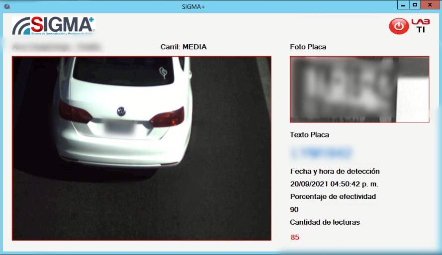Click the red power button icon
The image size is (442, 255).
coord(398,26)
